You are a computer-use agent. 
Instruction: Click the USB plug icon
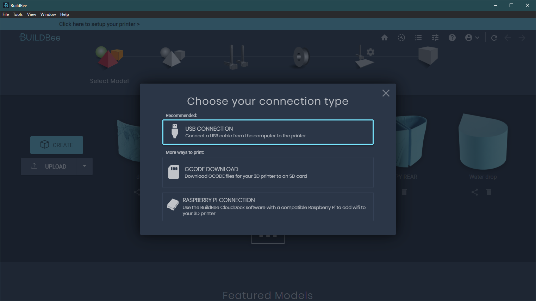(x=175, y=131)
